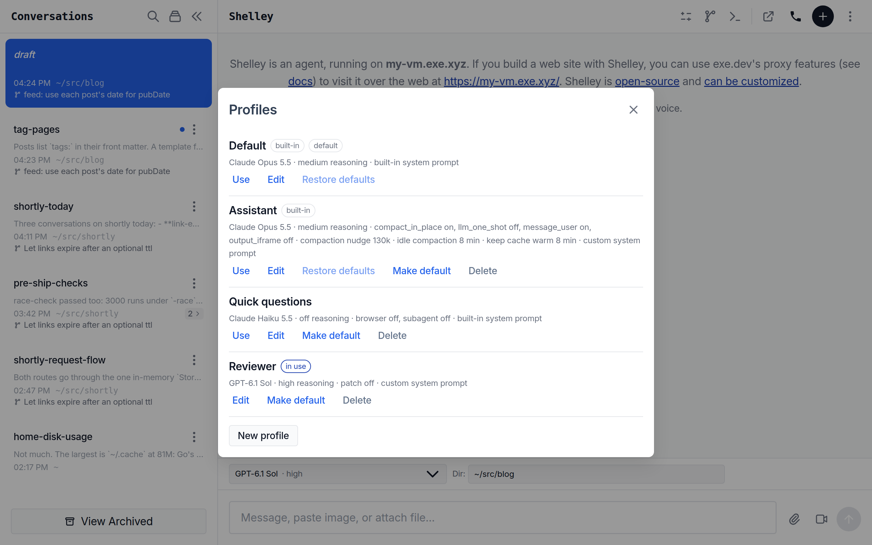Click the open-in-new-window icon
Viewport: 872px width, 545px height.
pos(768,16)
